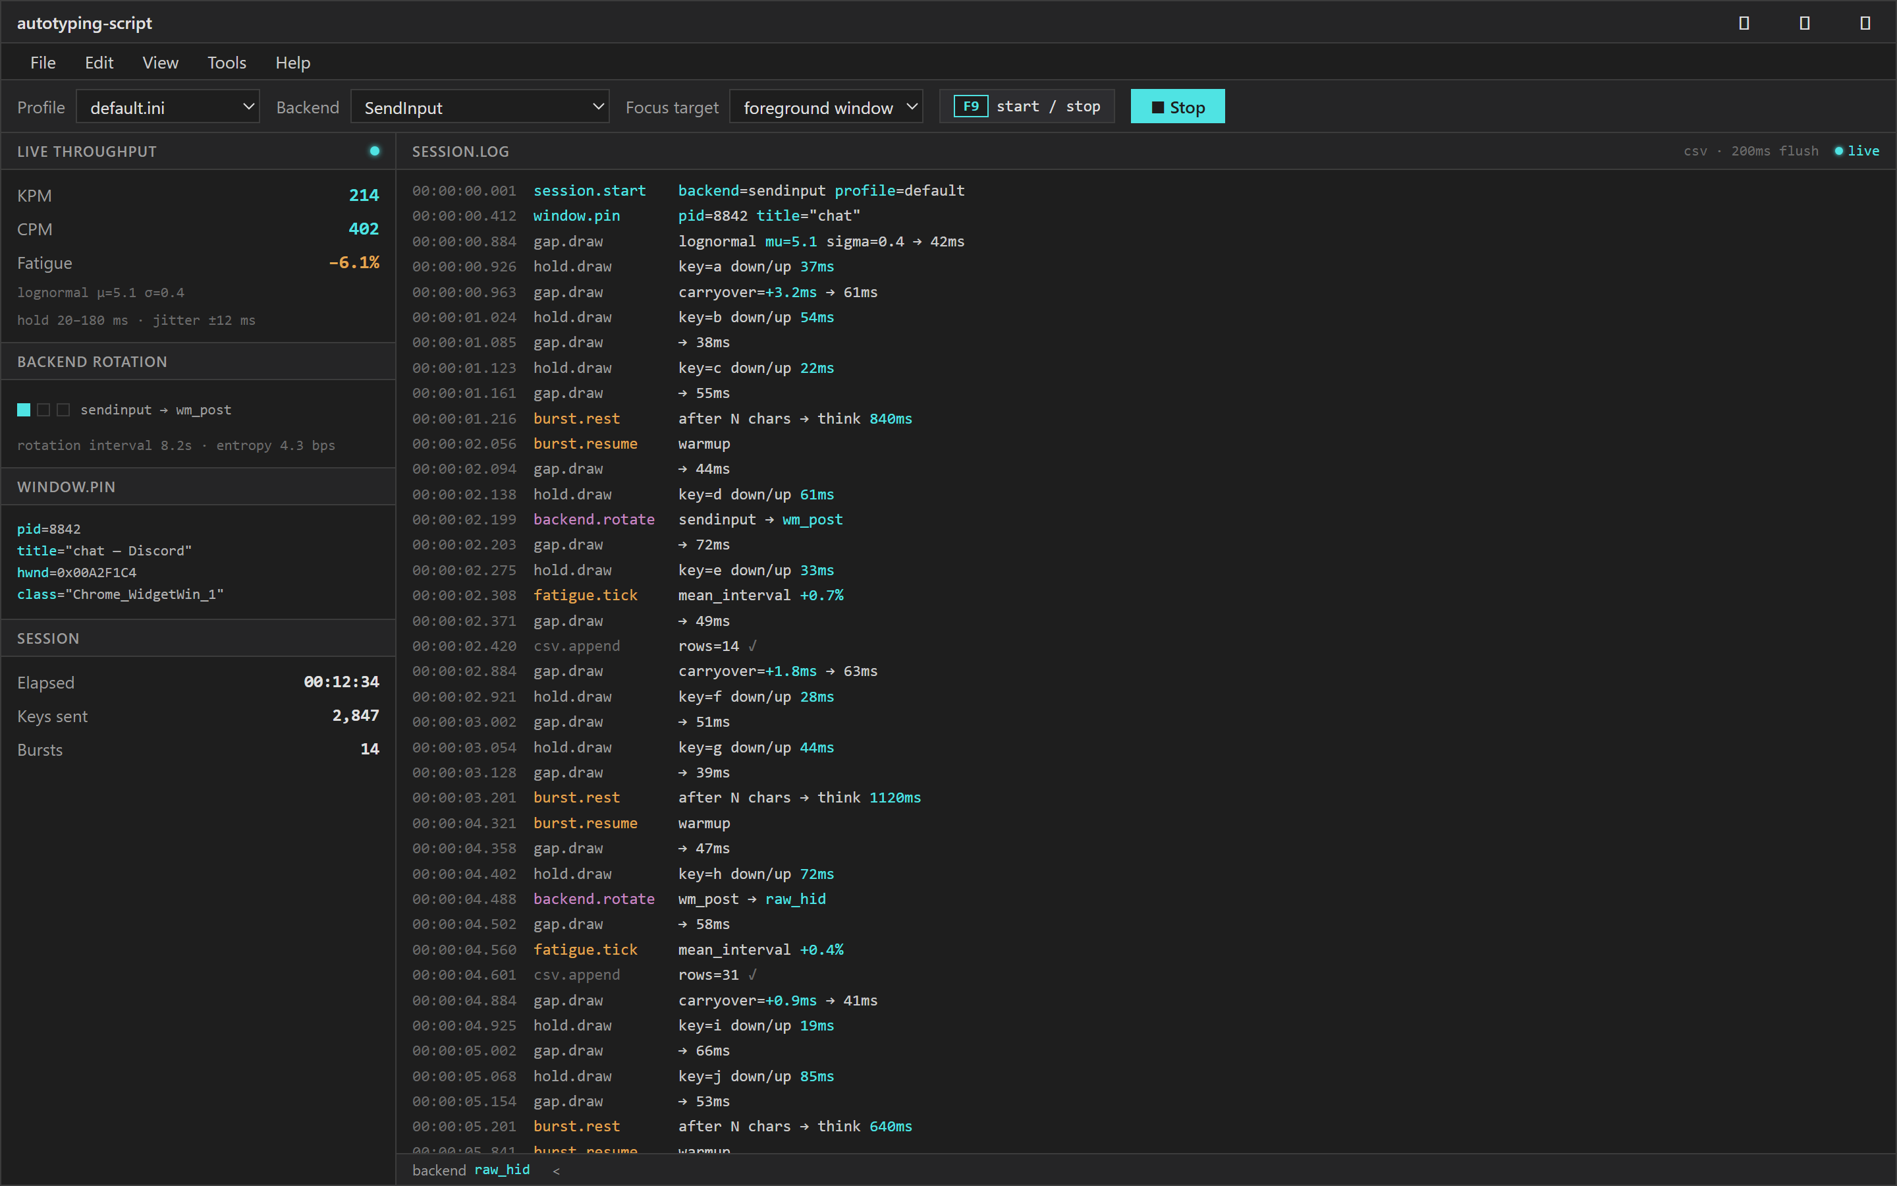Viewport: 1897px width, 1186px height.
Task: Click the F9 start / stop hotkey button
Action: pos(1026,107)
